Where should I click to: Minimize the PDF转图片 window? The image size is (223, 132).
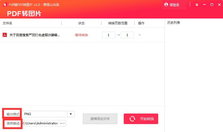[x=204, y=5]
